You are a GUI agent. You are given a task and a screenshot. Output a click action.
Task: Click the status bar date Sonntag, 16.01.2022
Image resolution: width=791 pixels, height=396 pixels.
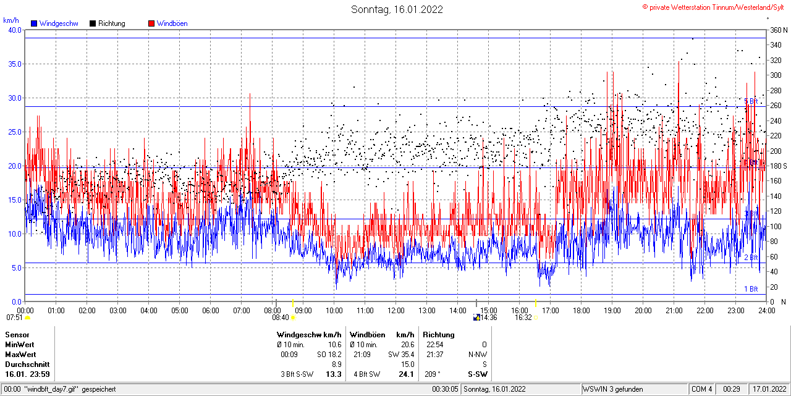click(494, 389)
